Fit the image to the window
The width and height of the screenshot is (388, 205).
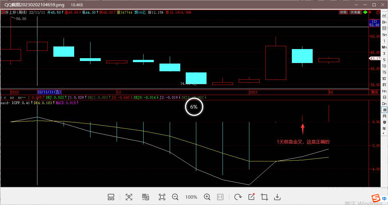click(x=162, y=197)
